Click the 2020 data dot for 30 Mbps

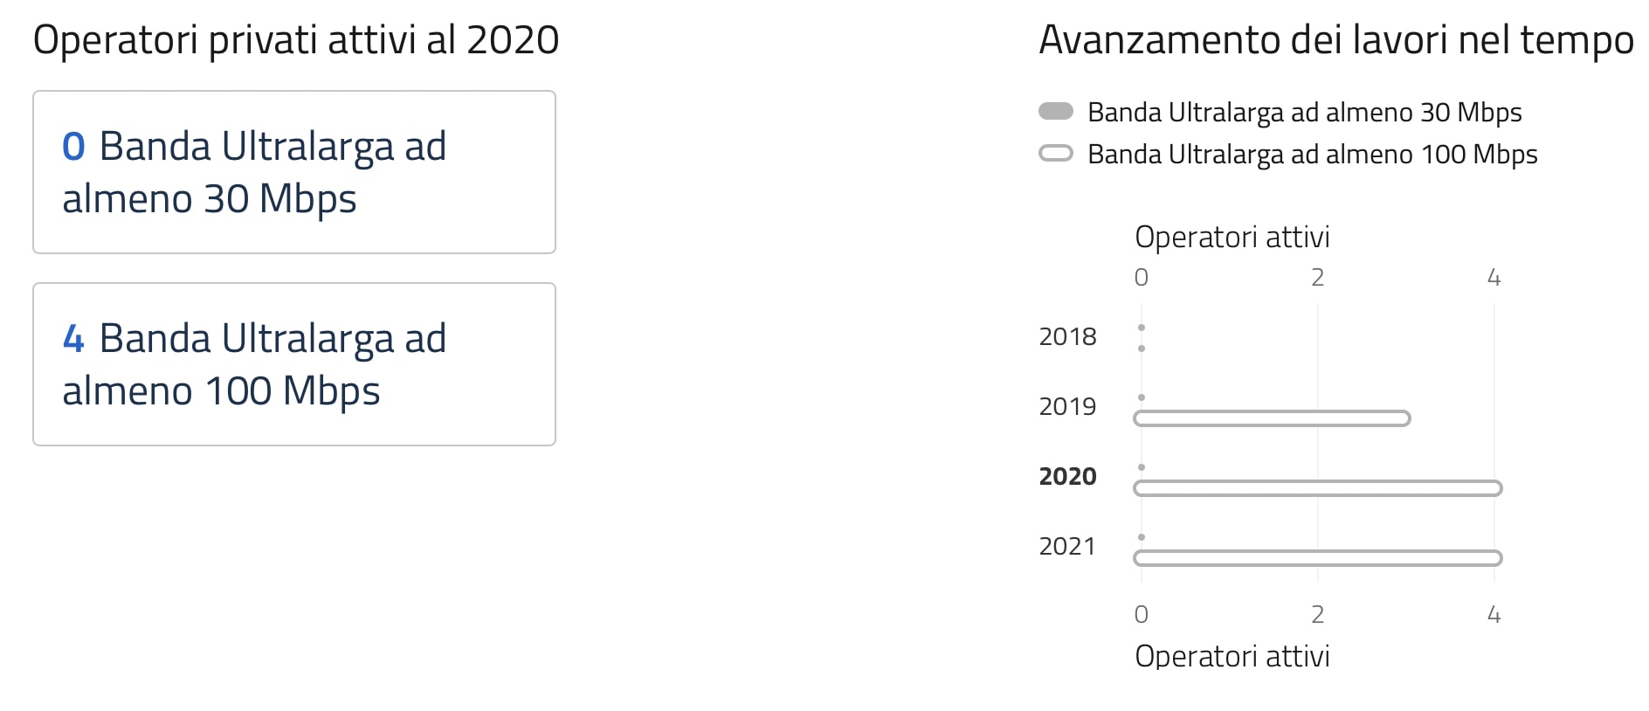[1142, 467]
